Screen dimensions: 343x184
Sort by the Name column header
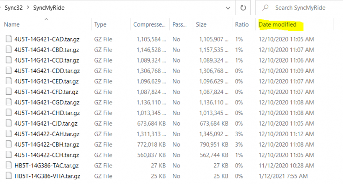(x=12, y=24)
